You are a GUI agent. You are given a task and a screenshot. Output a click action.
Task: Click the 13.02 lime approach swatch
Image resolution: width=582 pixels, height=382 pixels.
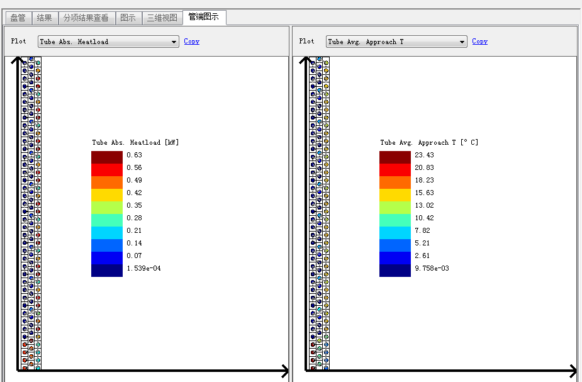click(395, 208)
